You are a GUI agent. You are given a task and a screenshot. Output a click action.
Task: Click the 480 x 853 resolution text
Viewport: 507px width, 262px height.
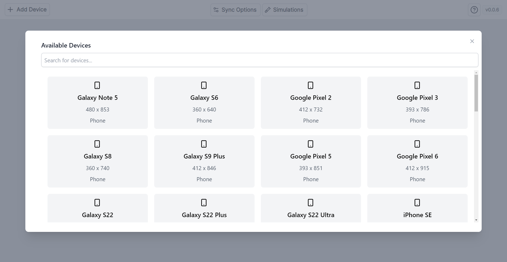click(97, 110)
